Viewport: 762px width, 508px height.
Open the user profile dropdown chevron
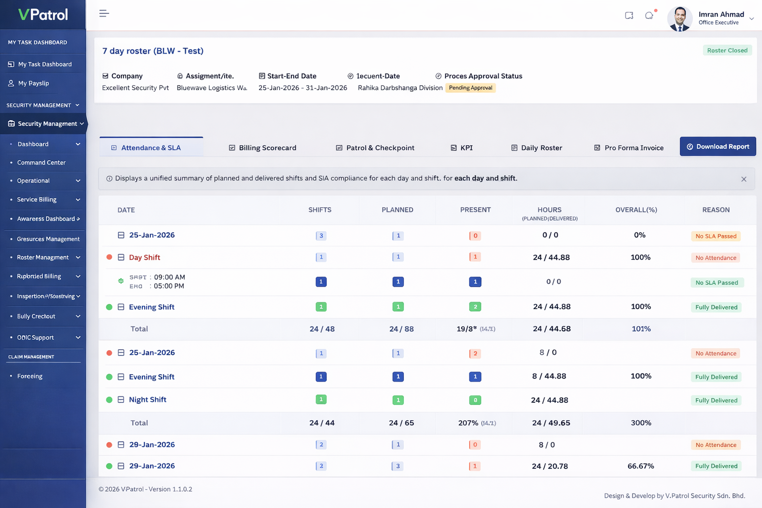click(x=752, y=19)
